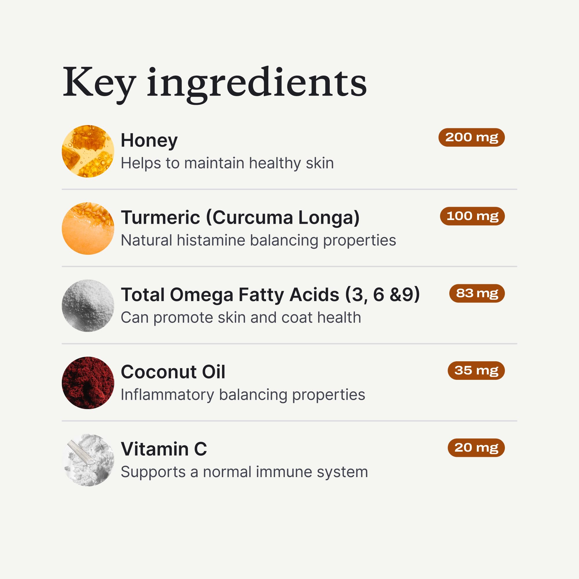The image size is (579, 579).
Task: Select the 83 mg badge
Action: point(477,293)
